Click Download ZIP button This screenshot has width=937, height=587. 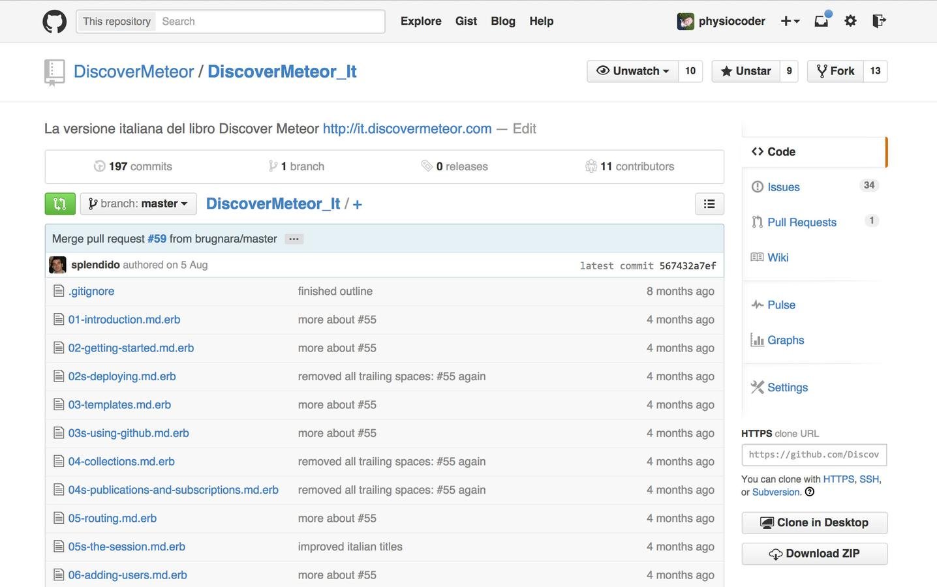click(x=814, y=554)
